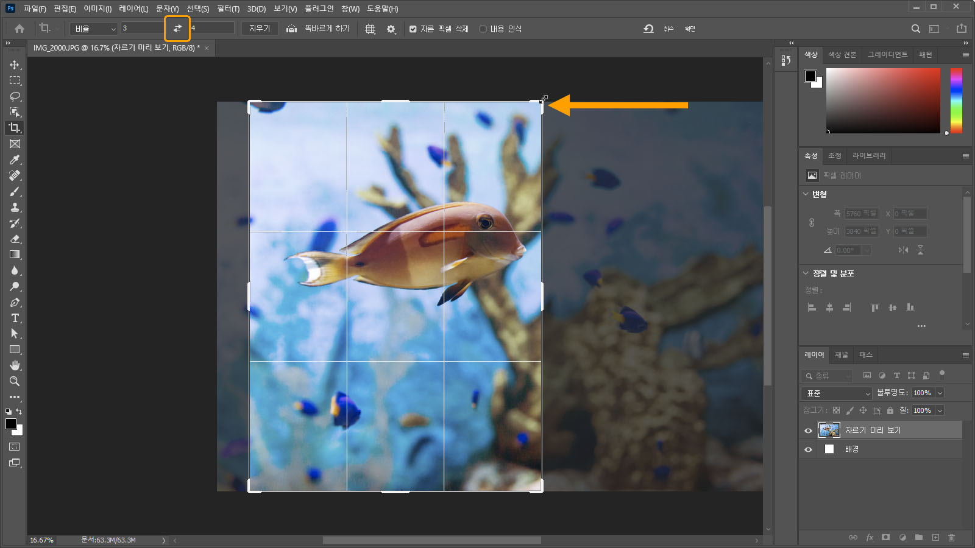
Task: Add layer style fx icon
Action: pyautogui.click(x=870, y=537)
